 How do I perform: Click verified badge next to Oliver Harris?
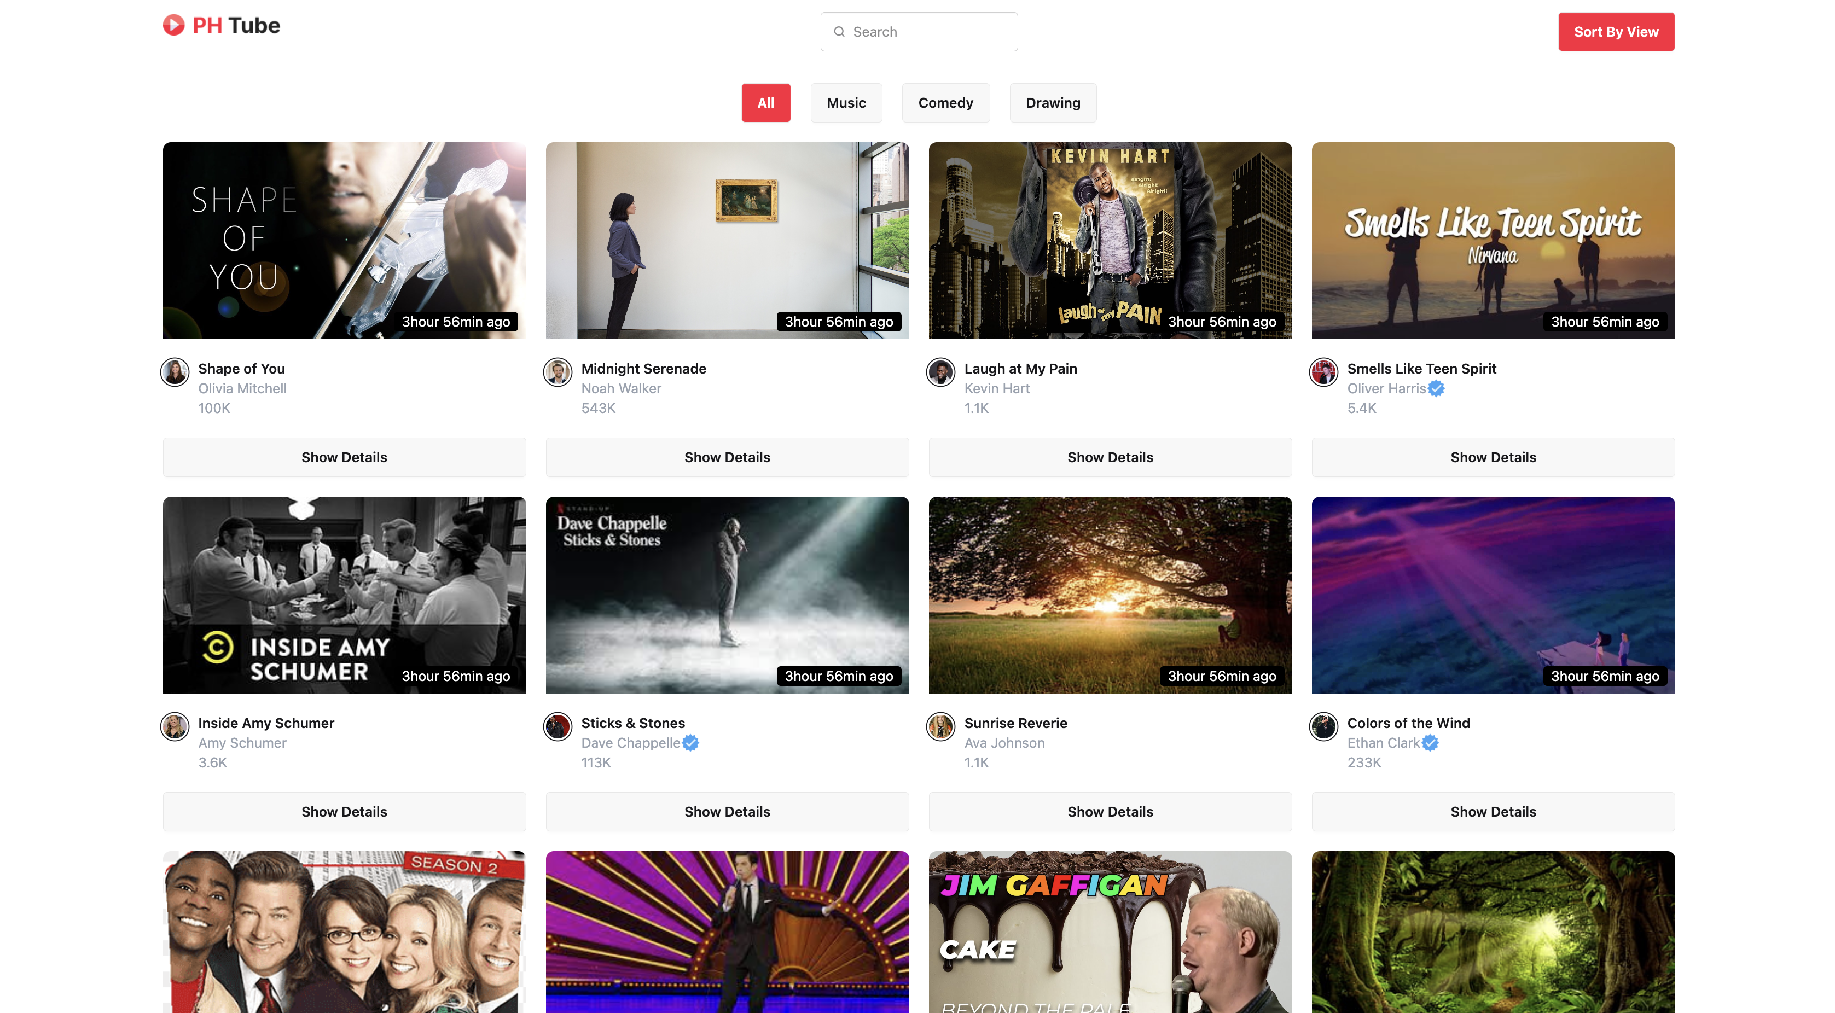click(x=1436, y=388)
